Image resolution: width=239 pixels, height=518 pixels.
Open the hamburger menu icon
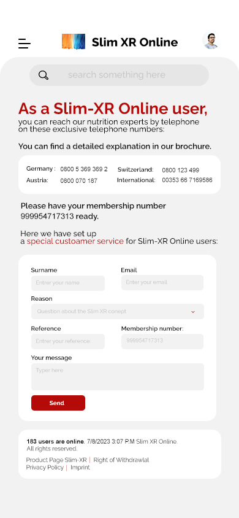25,44
